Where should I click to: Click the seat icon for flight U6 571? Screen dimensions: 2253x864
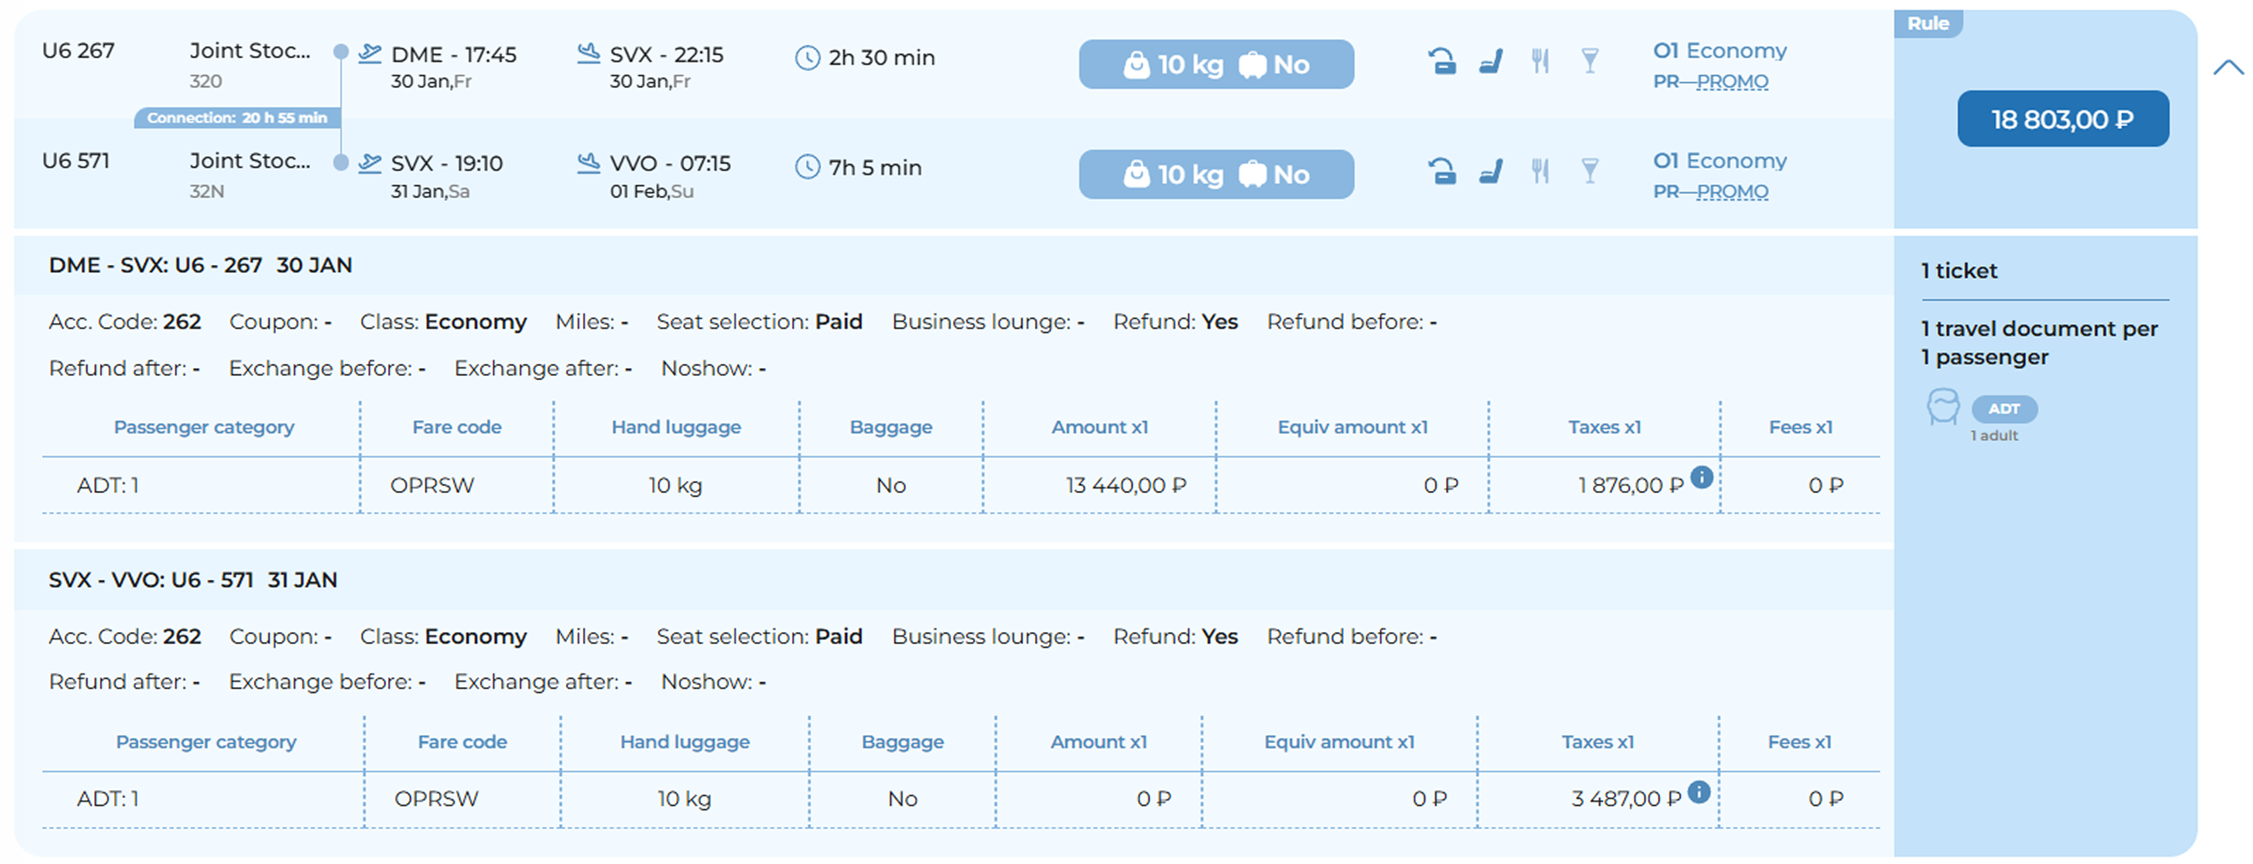pos(1491,170)
